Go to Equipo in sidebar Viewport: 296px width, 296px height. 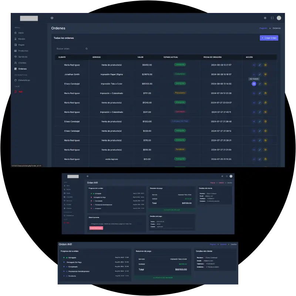(21, 39)
